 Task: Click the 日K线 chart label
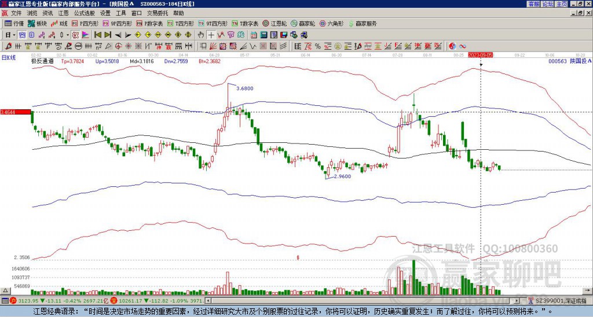[x=9, y=58]
